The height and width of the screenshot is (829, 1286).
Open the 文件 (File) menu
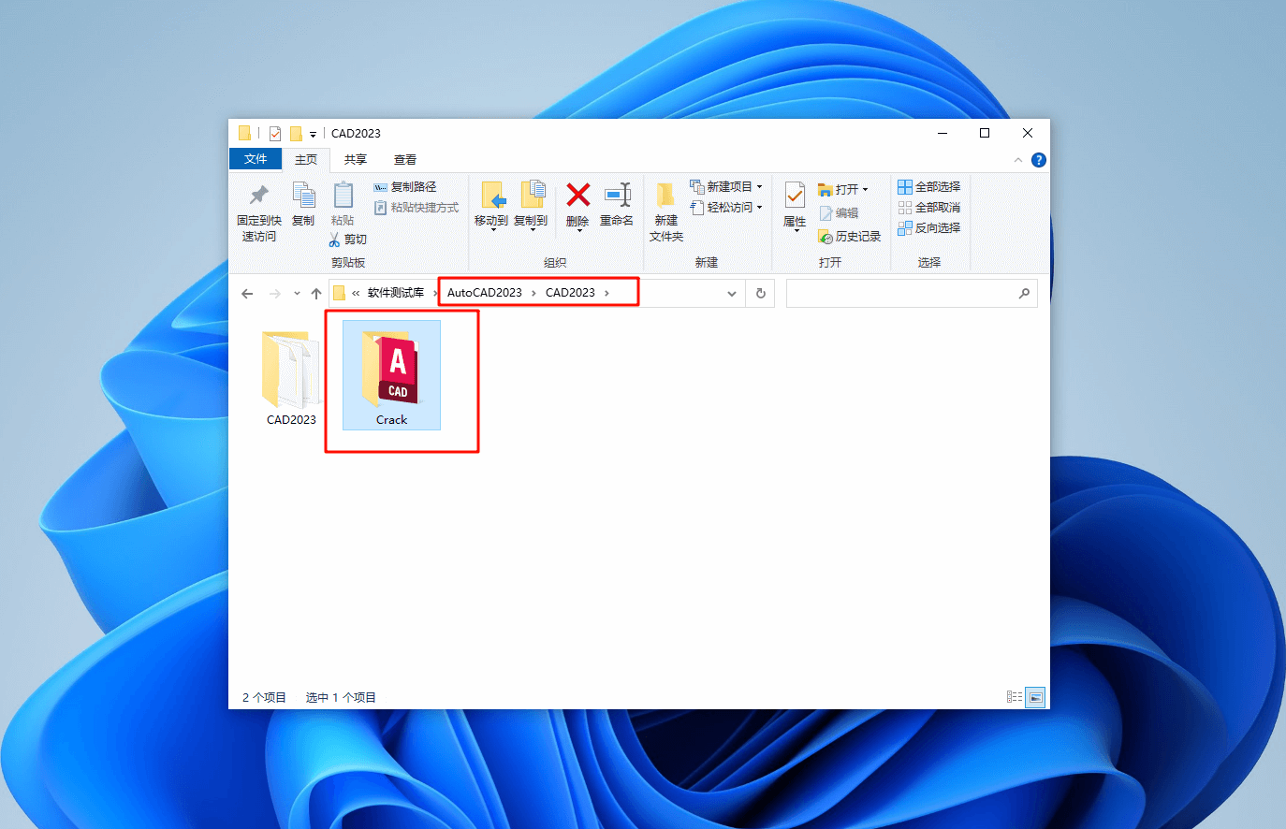click(x=256, y=159)
